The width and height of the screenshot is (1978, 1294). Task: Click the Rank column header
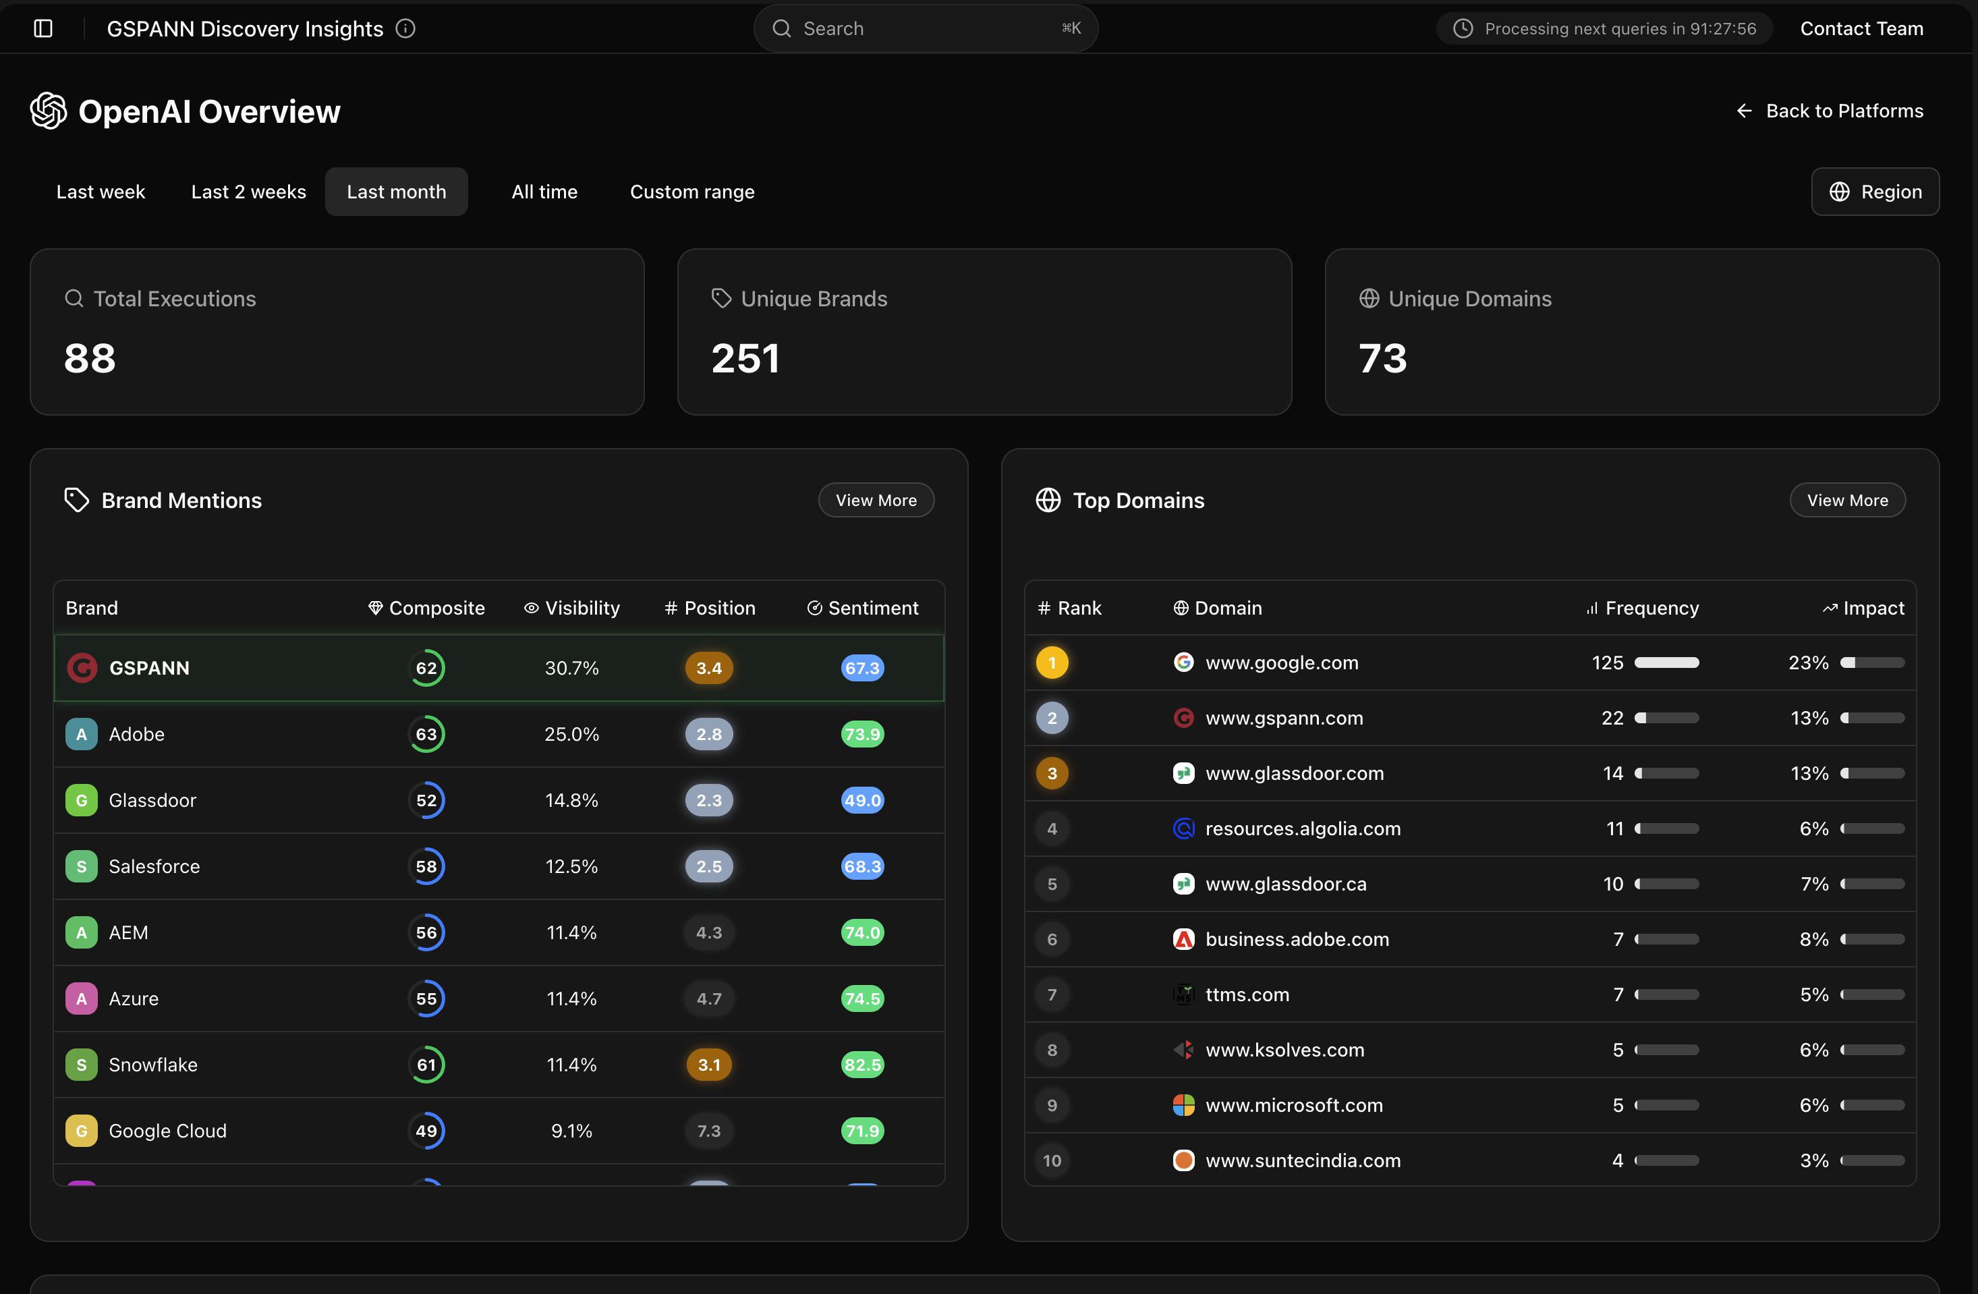pos(1069,607)
